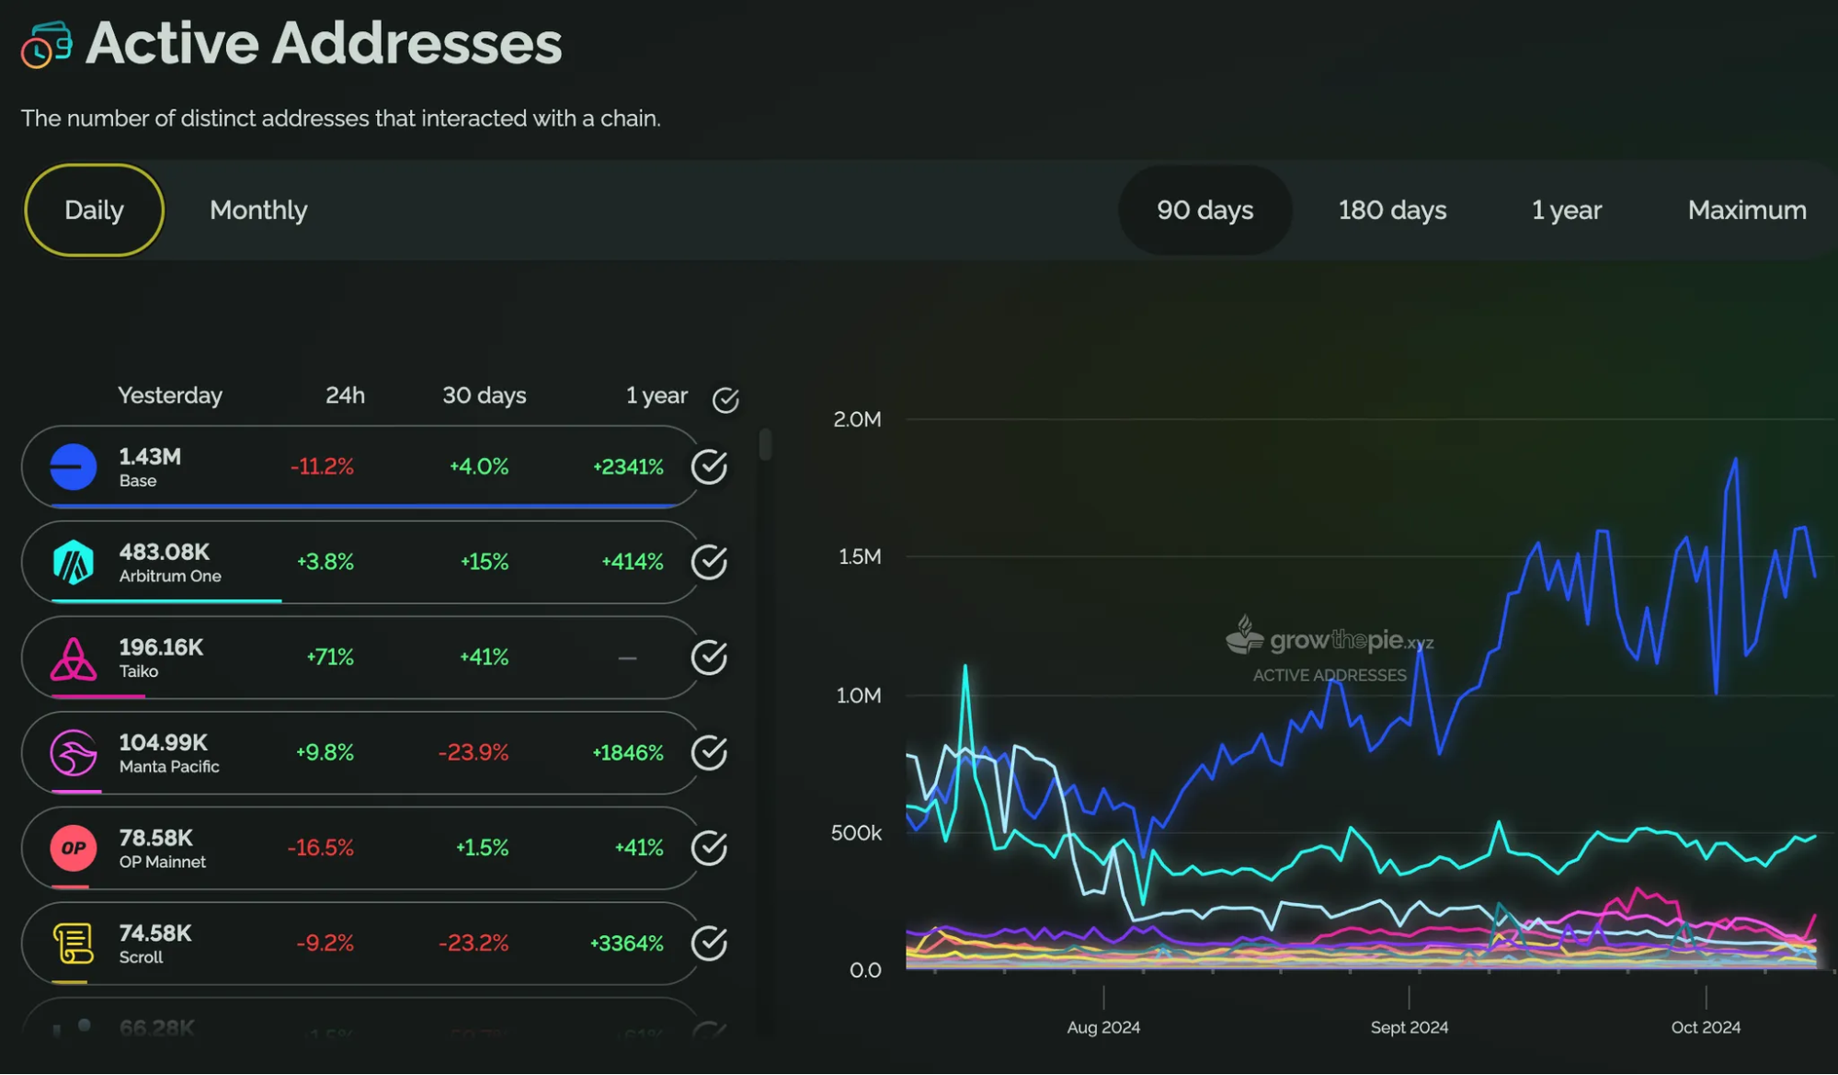Select the Daily view tab
The height and width of the screenshot is (1075, 1838).
coord(94,211)
